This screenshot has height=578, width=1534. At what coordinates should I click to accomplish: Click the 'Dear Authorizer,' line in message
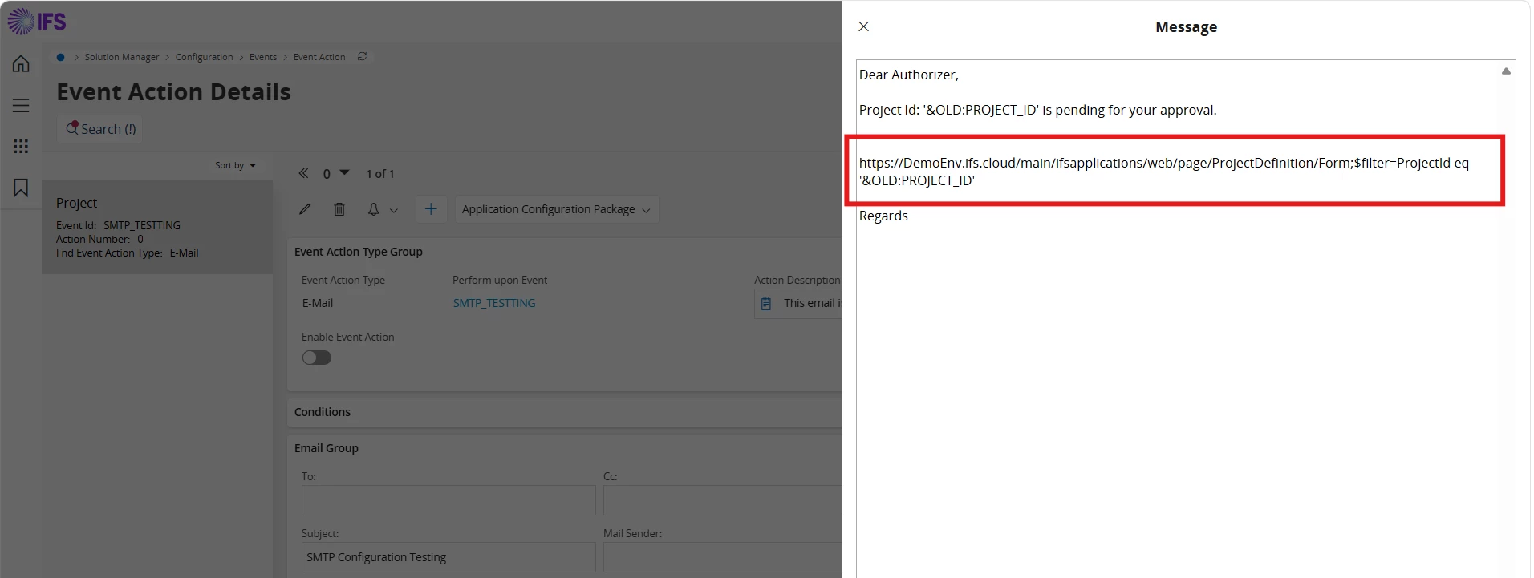click(x=908, y=75)
